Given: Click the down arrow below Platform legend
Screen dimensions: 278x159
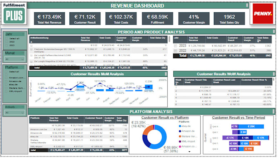Looking at the screenshot, I should (189, 152).
